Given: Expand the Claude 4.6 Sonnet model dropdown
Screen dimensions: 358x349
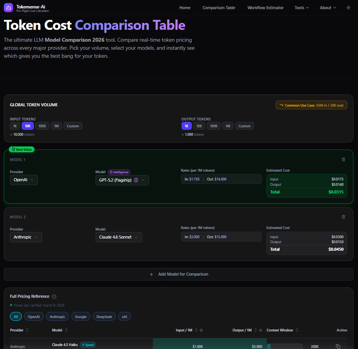Looking at the screenshot, I should pyautogui.click(x=119, y=237).
